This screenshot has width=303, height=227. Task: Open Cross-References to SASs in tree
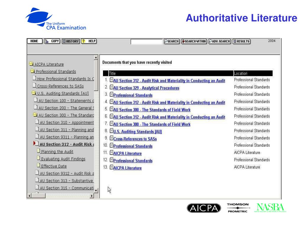coord(60,86)
